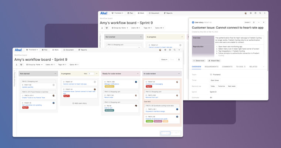Click search icon in back window header
The image size is (281, 148).
[x=260, y=13]
